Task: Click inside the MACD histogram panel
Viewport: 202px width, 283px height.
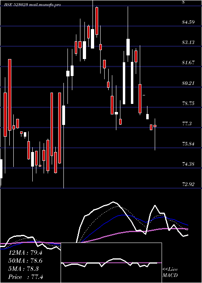Action: pyautogui.click(x=111, y=263)
